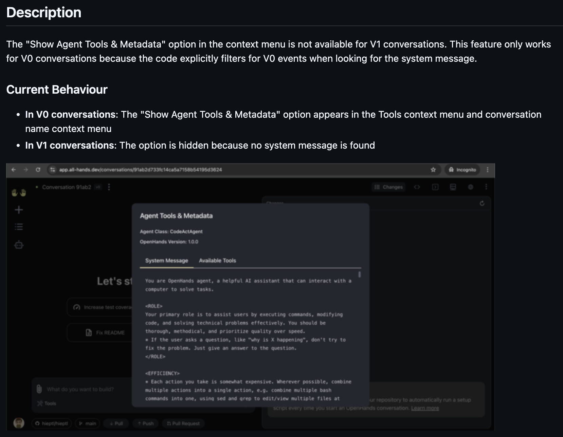Click the robot icon in the sidebar
This screenshot has height=437, width=563.
point(19,245)
